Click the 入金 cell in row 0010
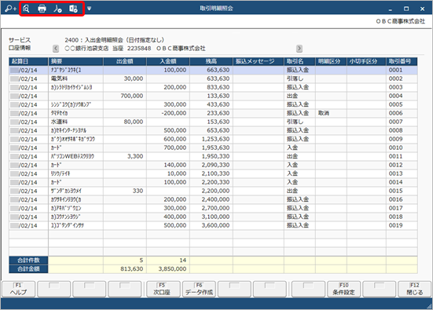The height and width of the screenshot is (310, 433). click(x=299, y=148)
